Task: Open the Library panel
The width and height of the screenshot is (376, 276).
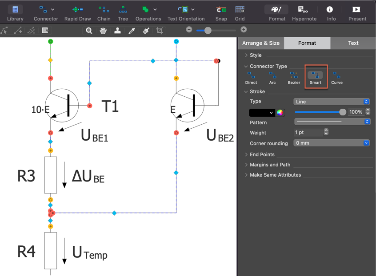Action: 15,13
